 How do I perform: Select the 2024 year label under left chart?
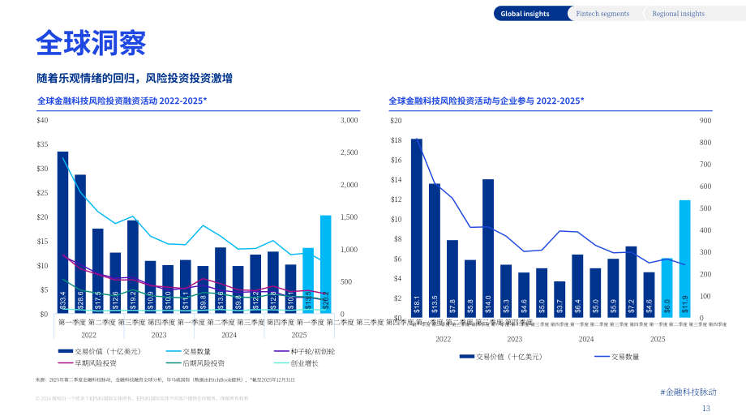point(229,336)
